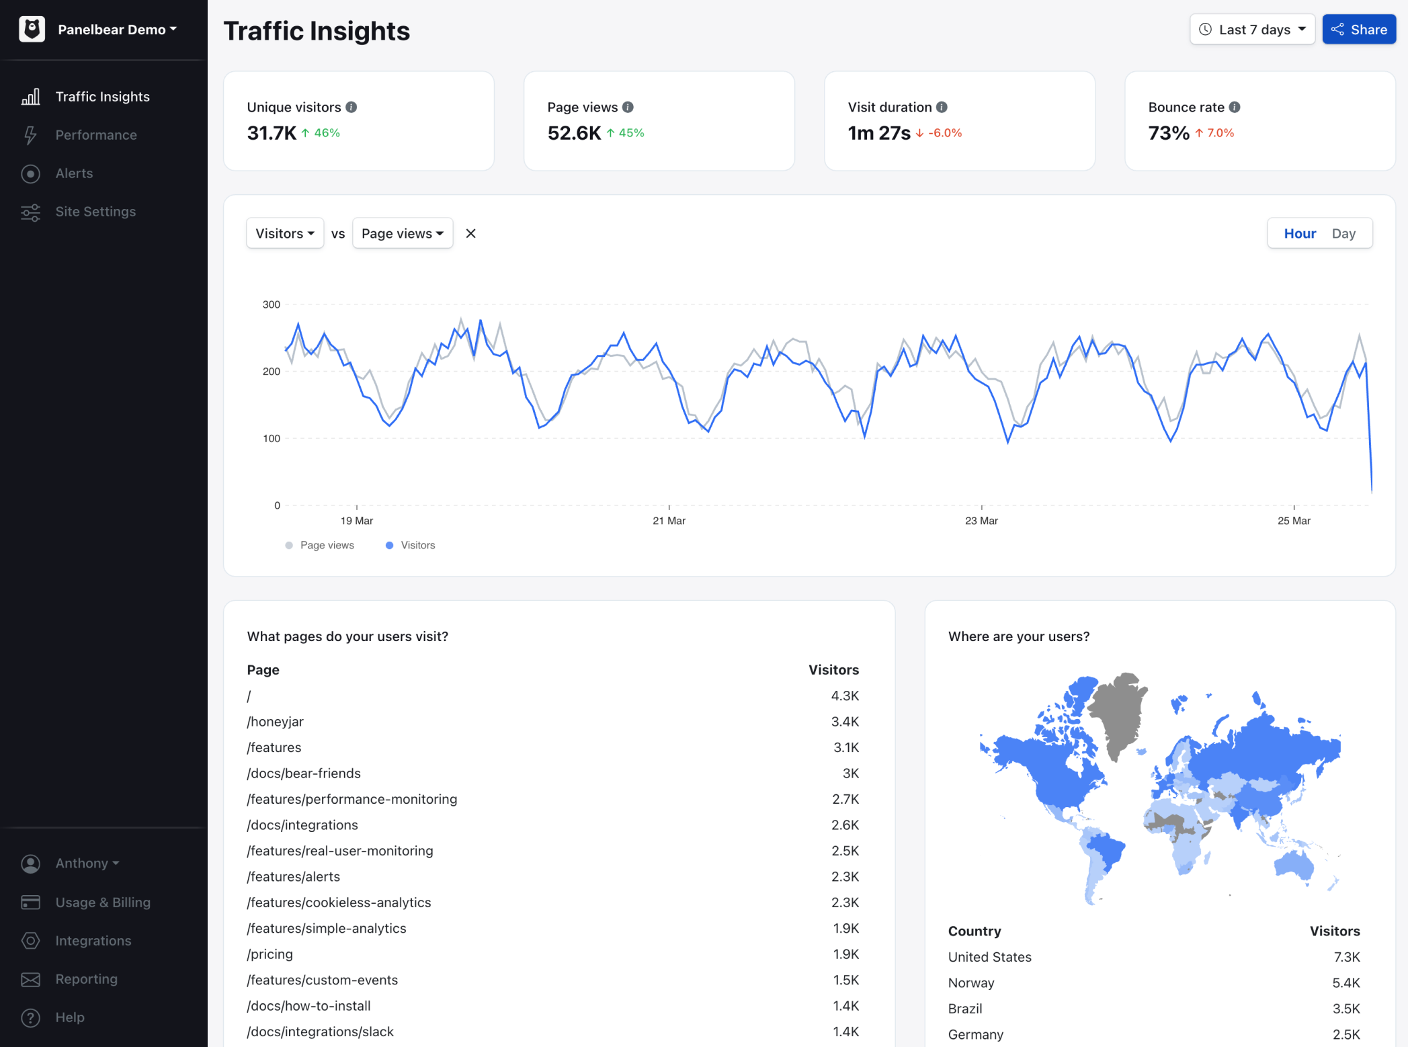The height and width of the screenshot is (1047, 1408).
Task: Open the Last 7 days dropdown
Action: coord(1252,30)
